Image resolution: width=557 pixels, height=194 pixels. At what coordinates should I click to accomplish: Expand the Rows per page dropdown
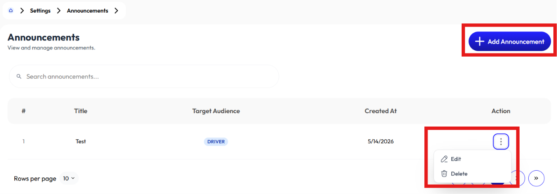point(69,178)
